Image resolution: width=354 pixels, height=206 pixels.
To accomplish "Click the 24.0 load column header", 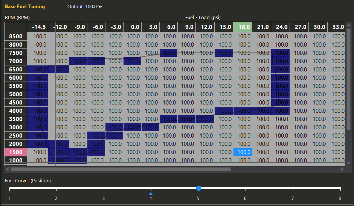I will (x=281, y=27).
